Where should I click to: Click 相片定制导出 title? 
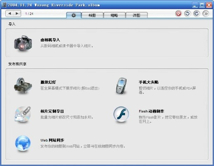(52, 111)
